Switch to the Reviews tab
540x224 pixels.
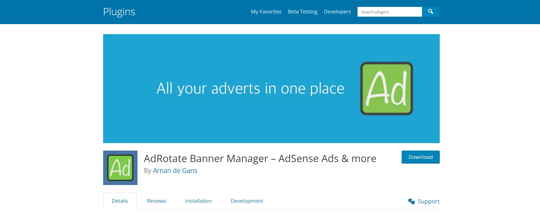coord(157,201)
